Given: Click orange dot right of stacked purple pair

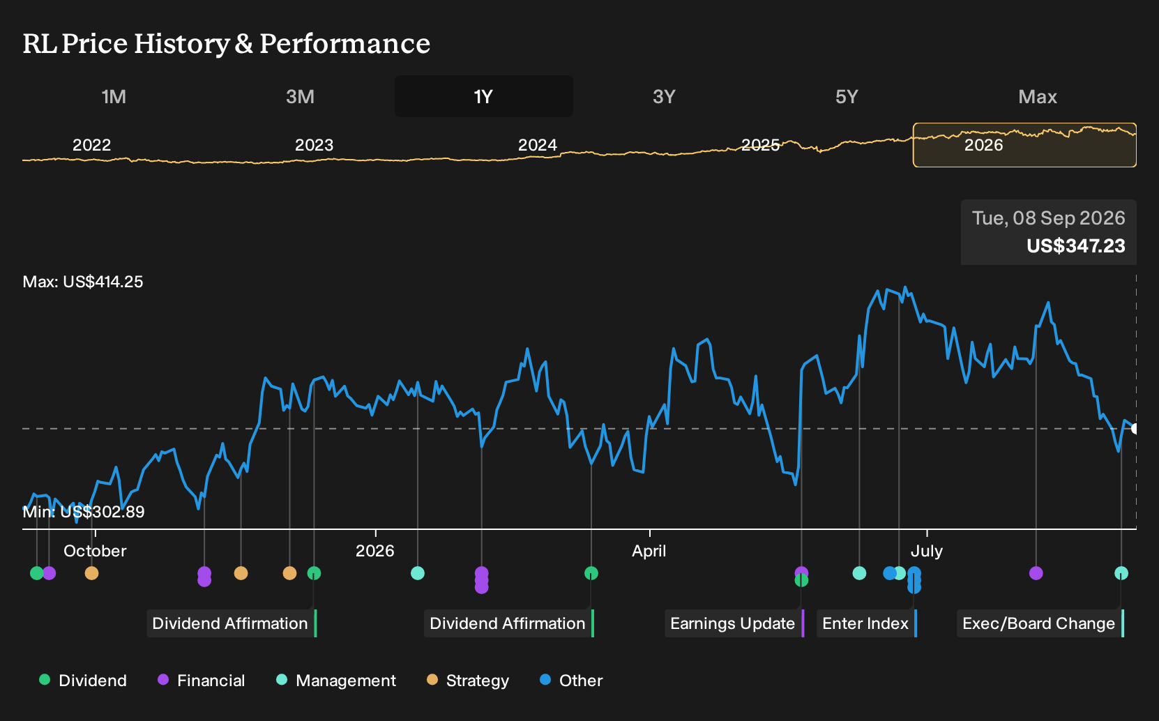Looking at the screenshot, I should tap(241, 573).
